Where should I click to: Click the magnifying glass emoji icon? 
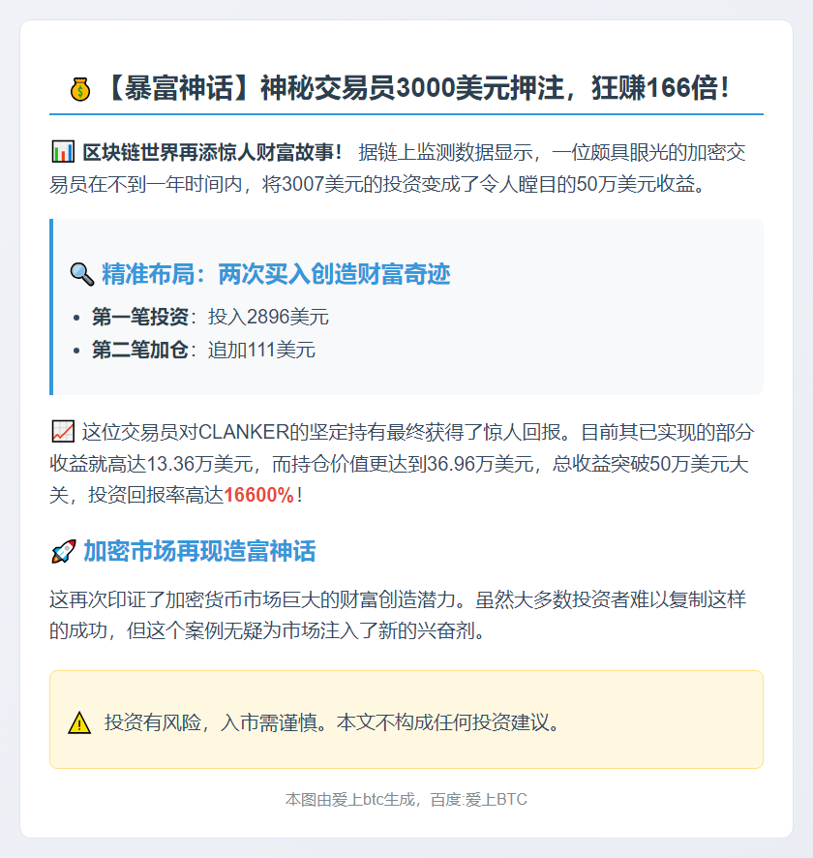(x=82, y=274)
